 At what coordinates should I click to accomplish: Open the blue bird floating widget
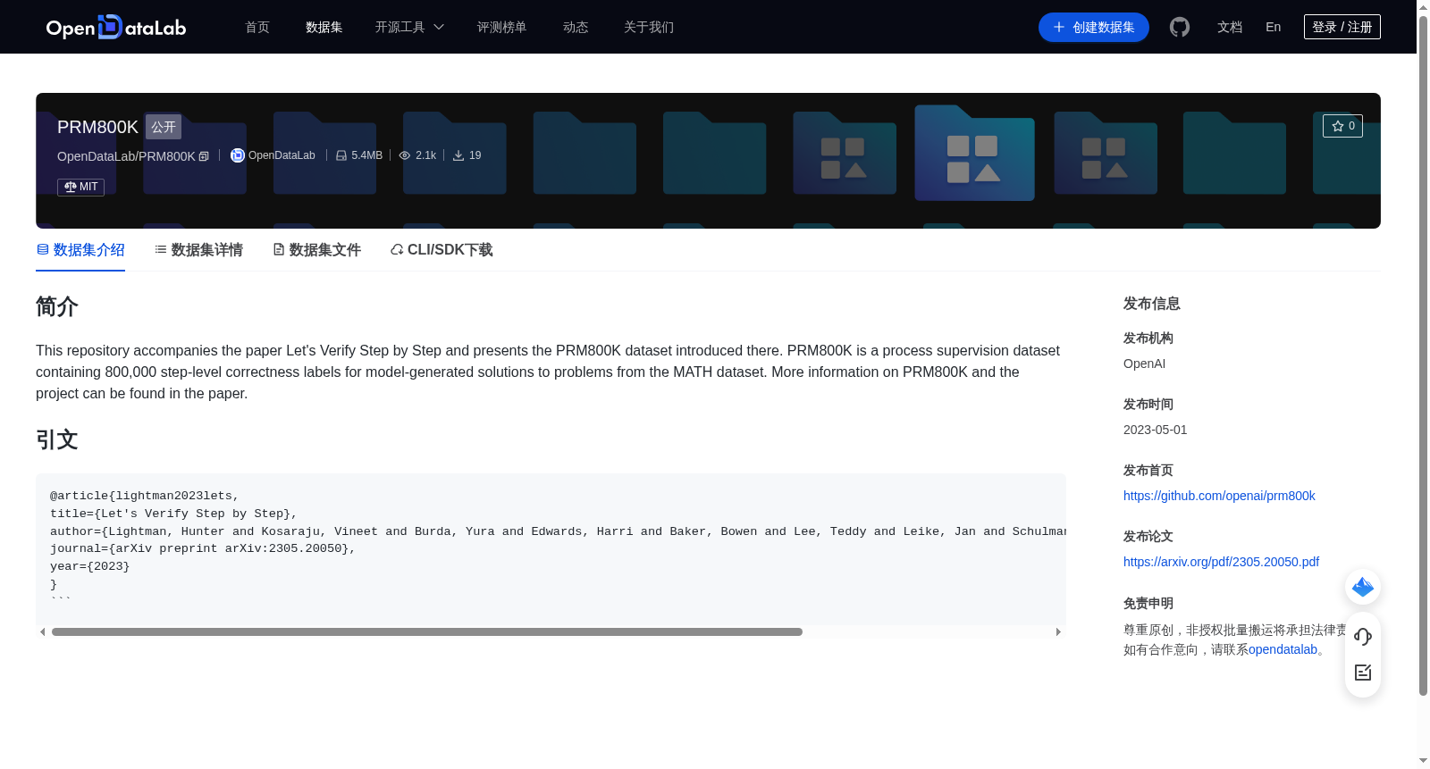pyautogui.click(x=1363, y=587)
